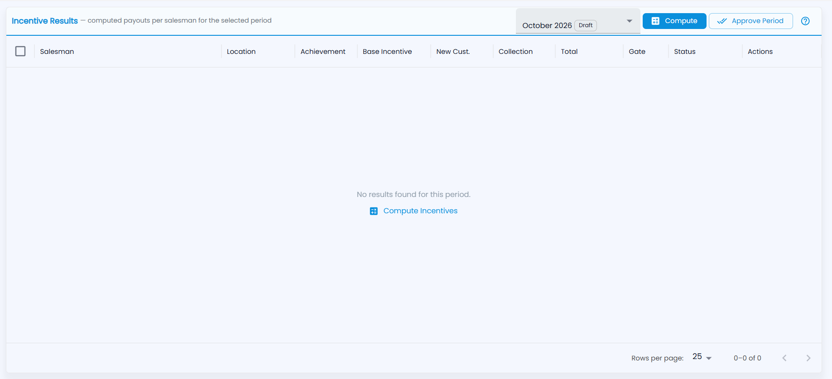Go to previous page arrow
The width and height of the screenshot is (832, 379).
pyautogui.click(x=784, y=358)
